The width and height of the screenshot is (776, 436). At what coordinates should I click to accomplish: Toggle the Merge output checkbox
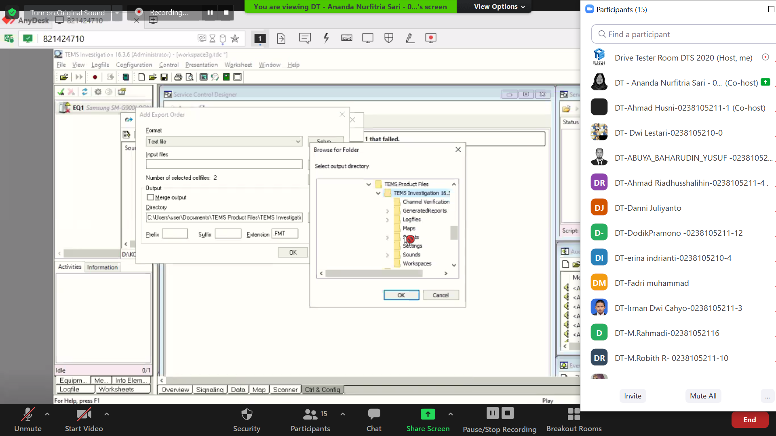tap(151, 197)
